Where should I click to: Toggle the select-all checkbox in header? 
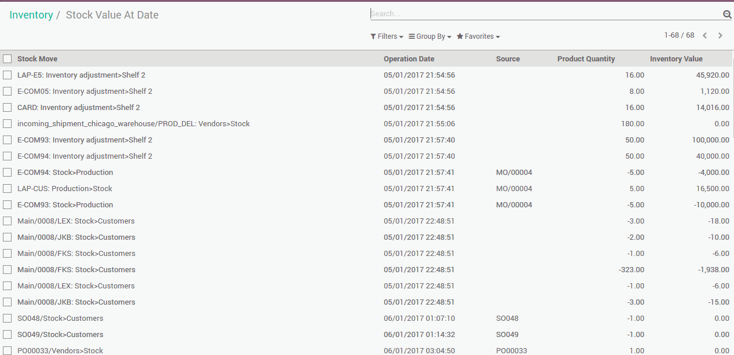7,58
